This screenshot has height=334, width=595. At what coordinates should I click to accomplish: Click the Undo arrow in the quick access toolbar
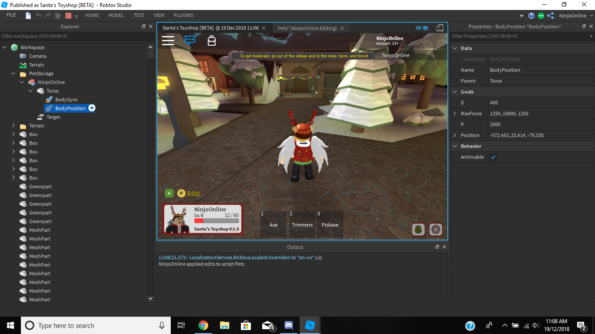[37, 15]
